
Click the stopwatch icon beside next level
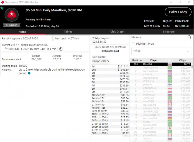61,49
